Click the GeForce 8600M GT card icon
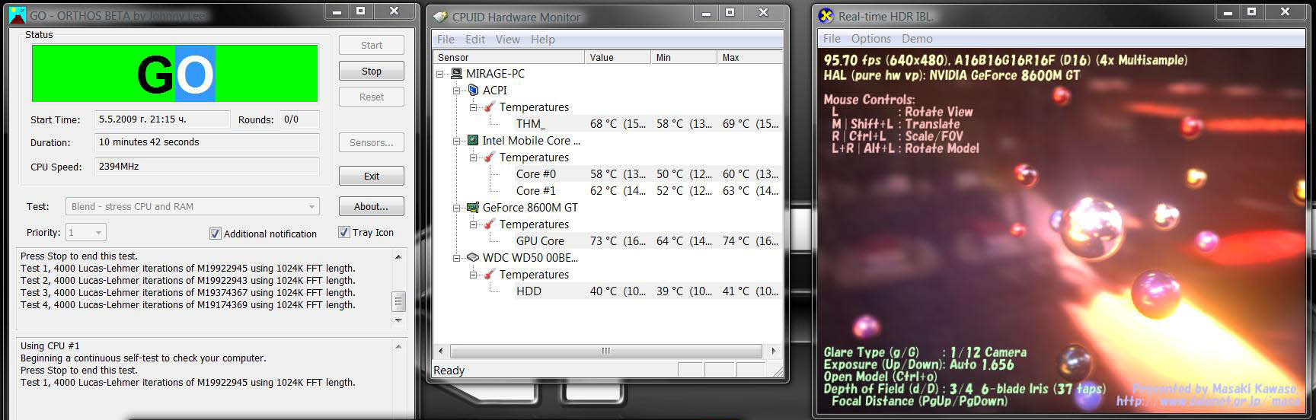The image size is (1316, 420). click(x=473, y=208)
